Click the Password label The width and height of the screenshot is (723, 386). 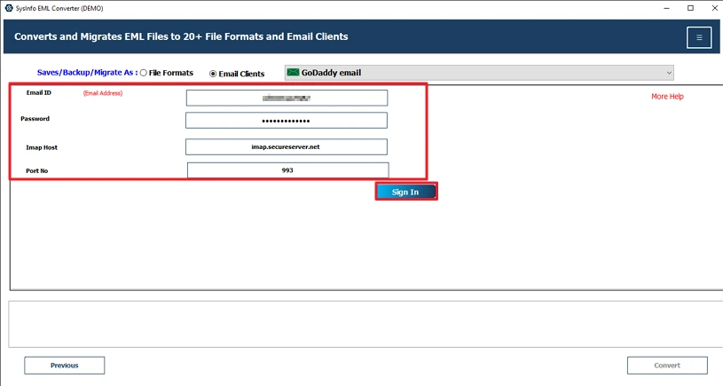pyautogui.click(x=35, y=119)
